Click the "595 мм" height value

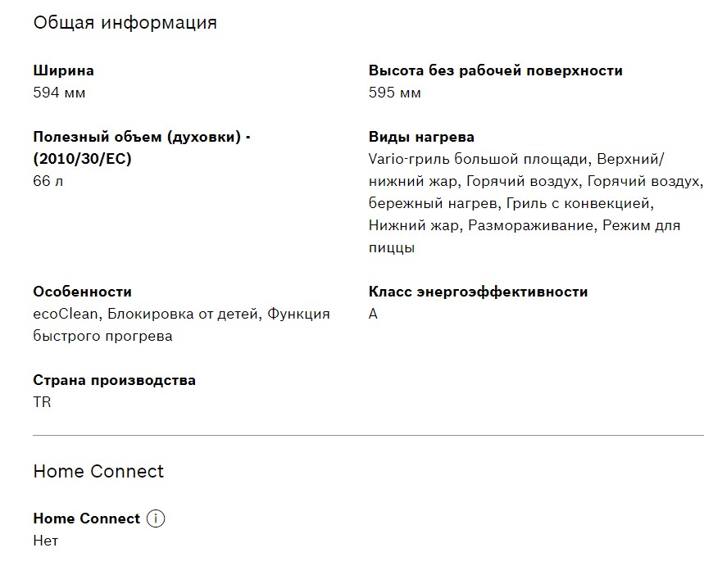pos(395,93)
